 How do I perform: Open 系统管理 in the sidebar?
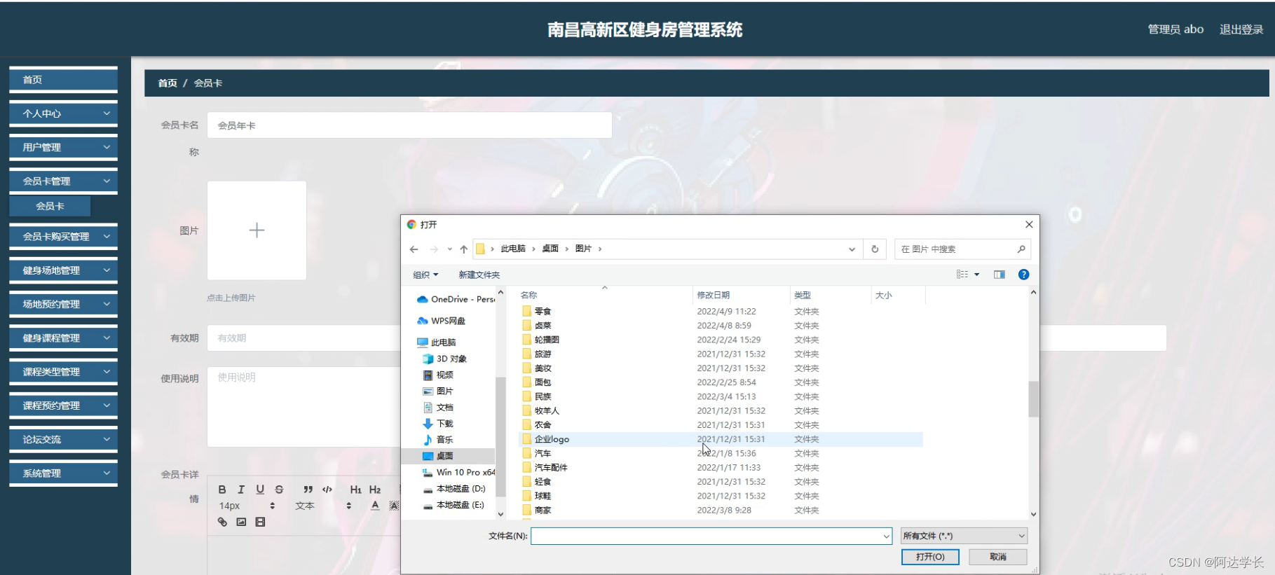click(63, 473)
